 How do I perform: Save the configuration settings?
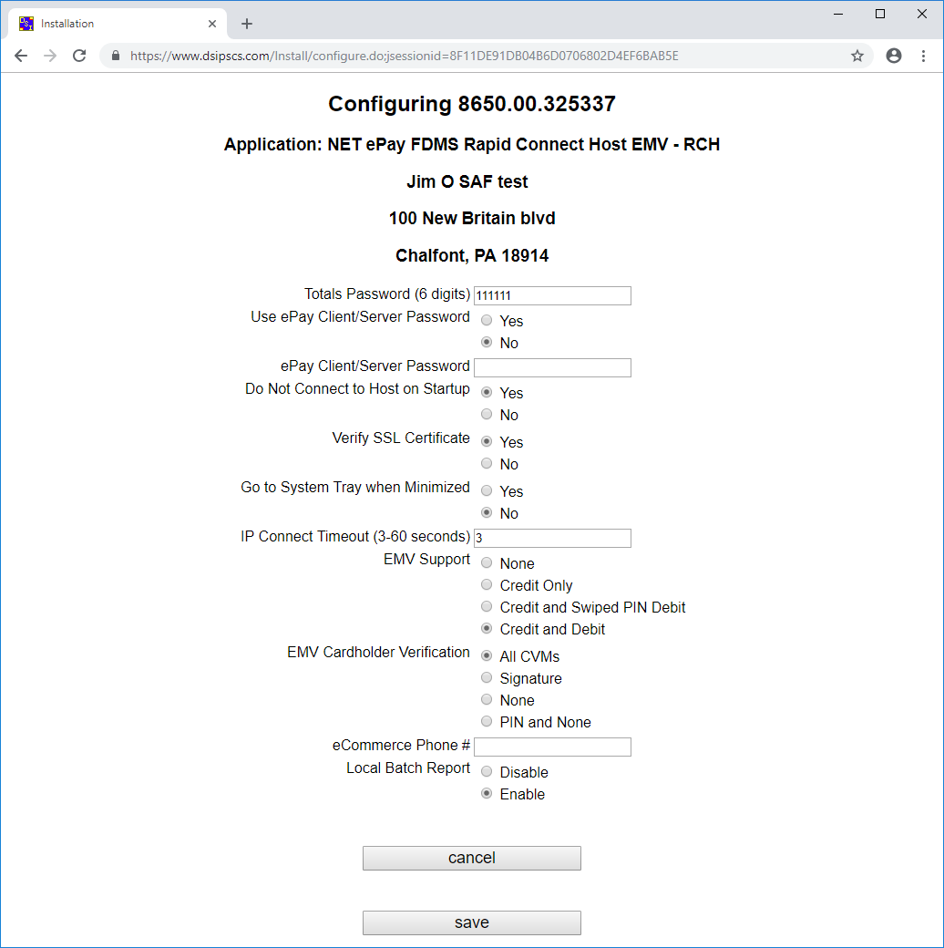(471, 922)
